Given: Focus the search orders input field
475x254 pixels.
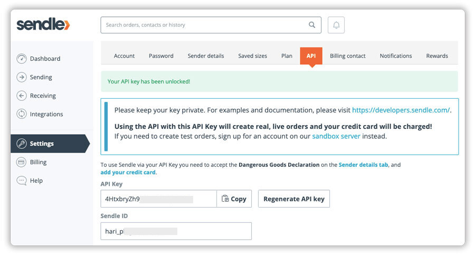Looking at the screenshot, I should 211,25.
